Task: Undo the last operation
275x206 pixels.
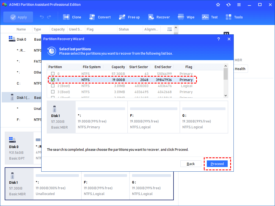Action: [x=42, y=17]
